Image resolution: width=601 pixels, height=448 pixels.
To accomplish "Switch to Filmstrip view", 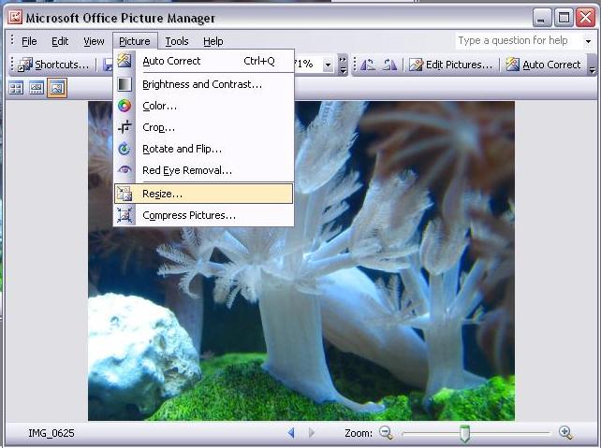I will click(37, 89).
